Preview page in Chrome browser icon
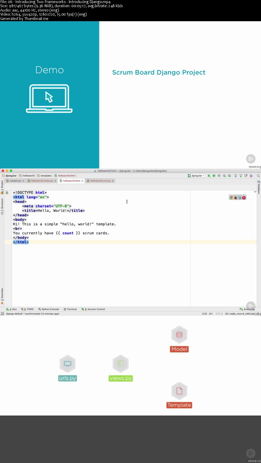The height and width of the screenshot is (463, 261). [232, 198]
